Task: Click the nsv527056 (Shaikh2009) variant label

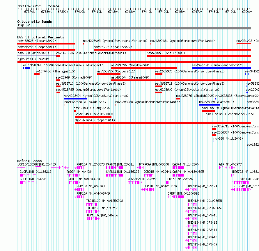Action: (166, 53)
